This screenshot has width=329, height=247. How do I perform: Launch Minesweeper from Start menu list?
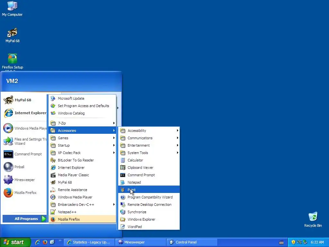click(x=24, y=180)
